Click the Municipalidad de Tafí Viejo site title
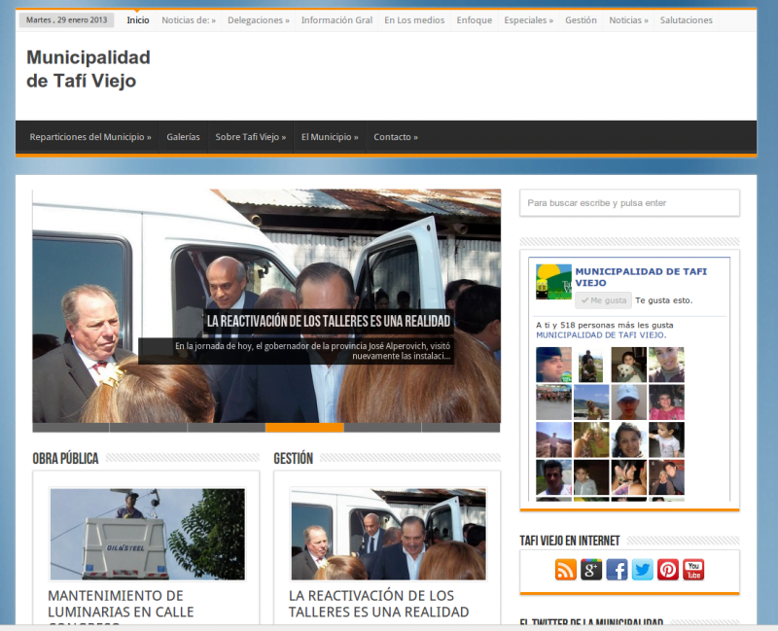Image resolution: width=778 pixels, height=631 pixels. 88,69
